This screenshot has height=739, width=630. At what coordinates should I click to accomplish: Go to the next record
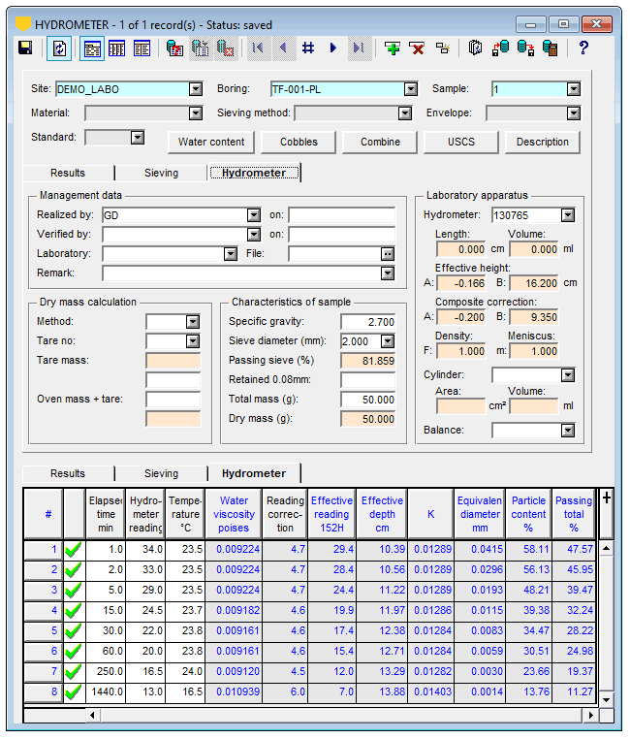pyautogui.click(x=333, y=48)
